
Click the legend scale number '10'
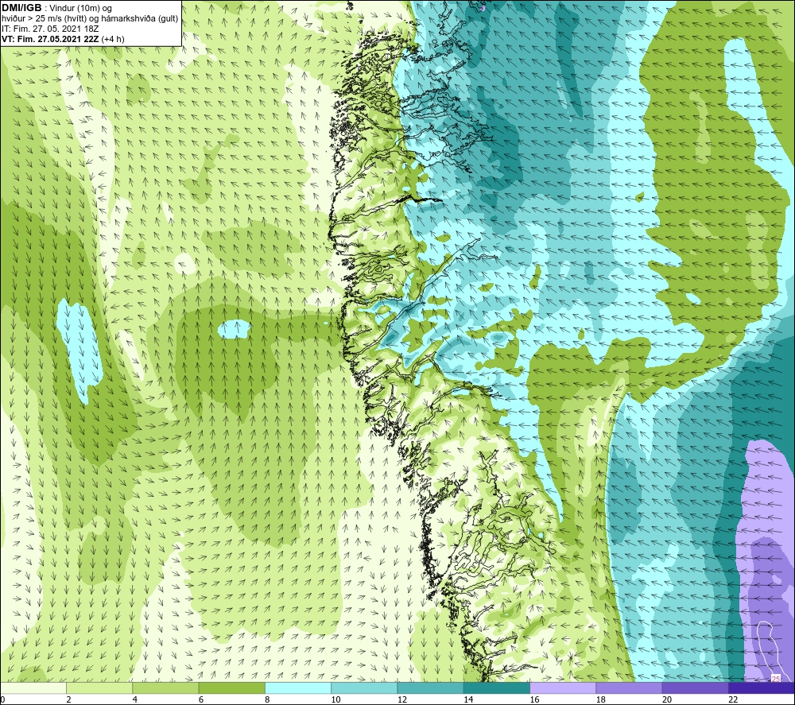point(335,699)
